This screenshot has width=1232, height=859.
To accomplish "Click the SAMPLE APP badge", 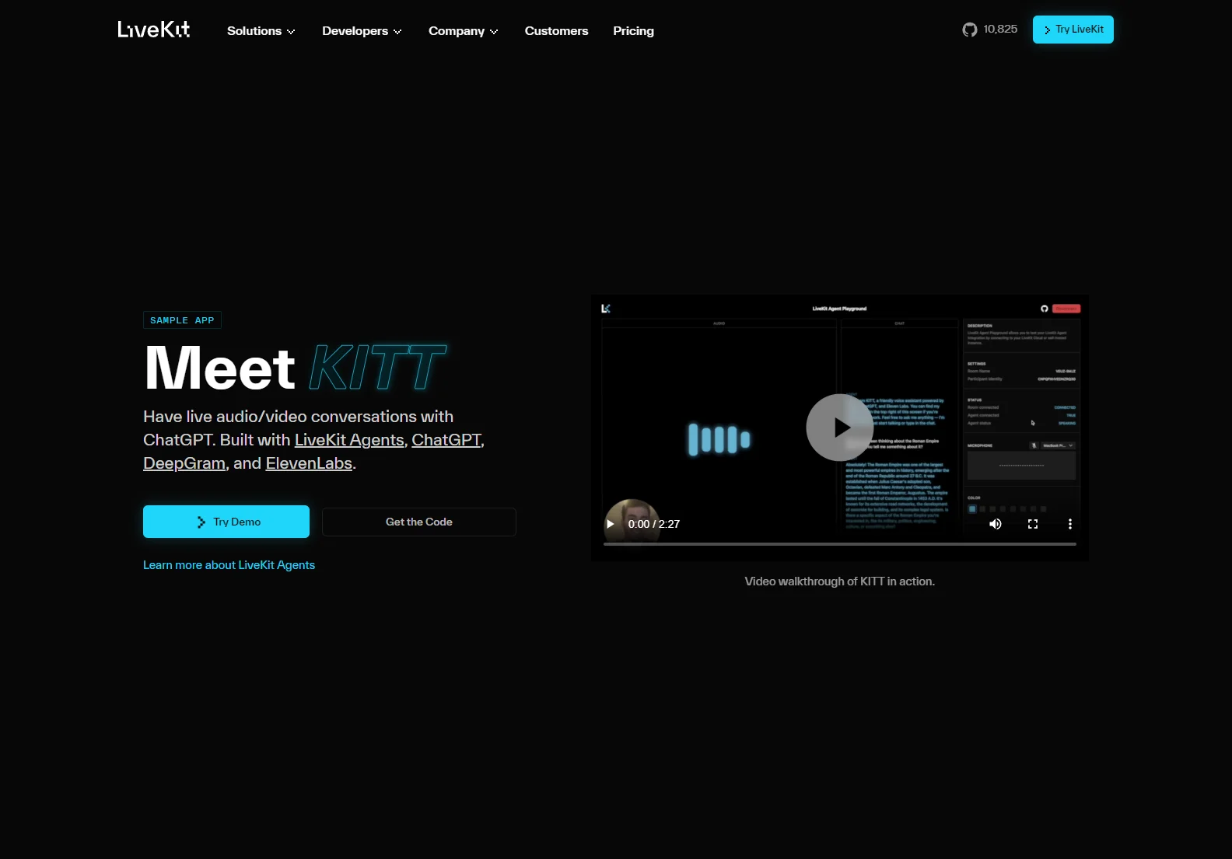I will 182,320.
